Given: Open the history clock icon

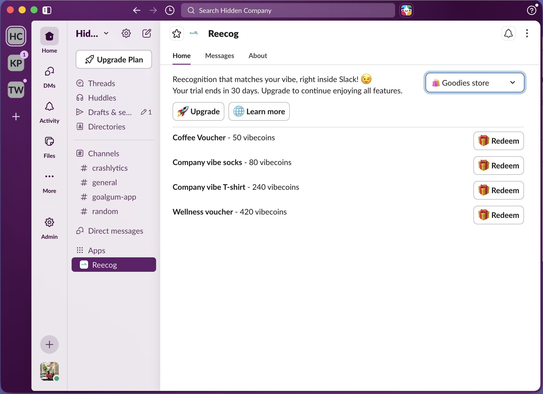Looking at the screenshot, I should pyautogui.click(x=170, y=10).
